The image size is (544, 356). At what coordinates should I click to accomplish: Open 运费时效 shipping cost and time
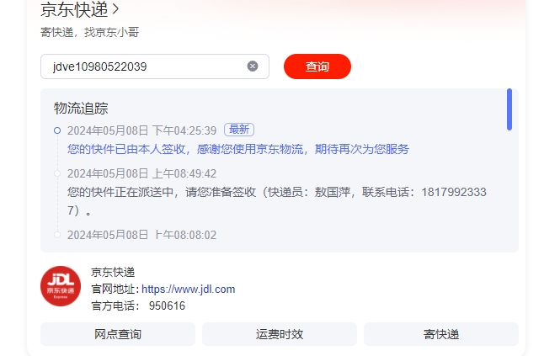tap(280, 334)
